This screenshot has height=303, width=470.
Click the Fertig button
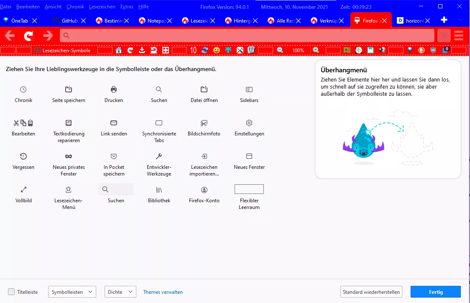(x=435, y=292)
